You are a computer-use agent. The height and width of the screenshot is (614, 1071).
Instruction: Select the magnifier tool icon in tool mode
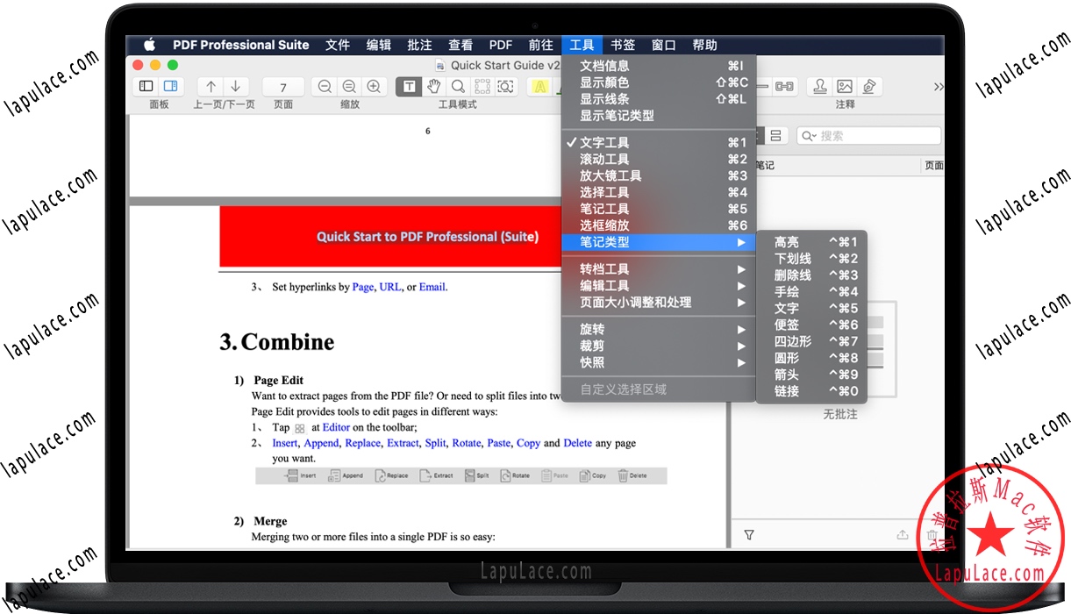click(458, 86)
